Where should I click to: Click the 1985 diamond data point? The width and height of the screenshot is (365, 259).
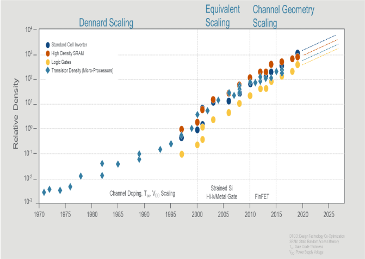(x=118, y=164)
